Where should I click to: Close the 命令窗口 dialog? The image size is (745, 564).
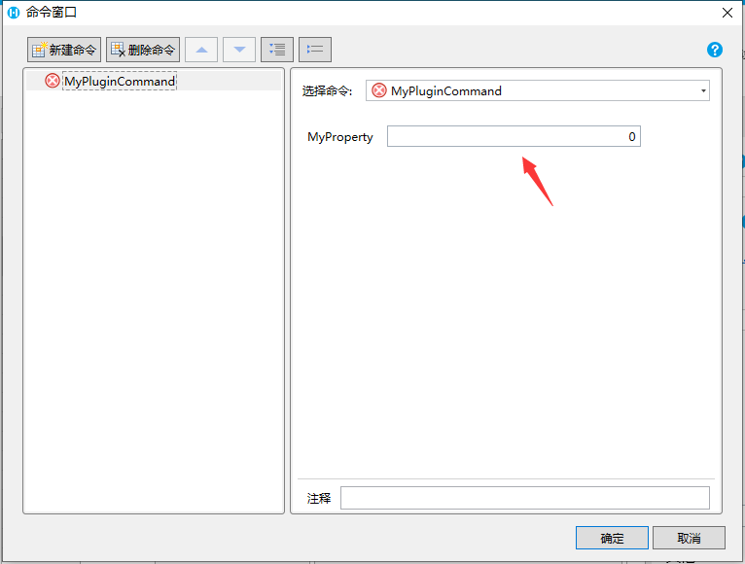727,13
